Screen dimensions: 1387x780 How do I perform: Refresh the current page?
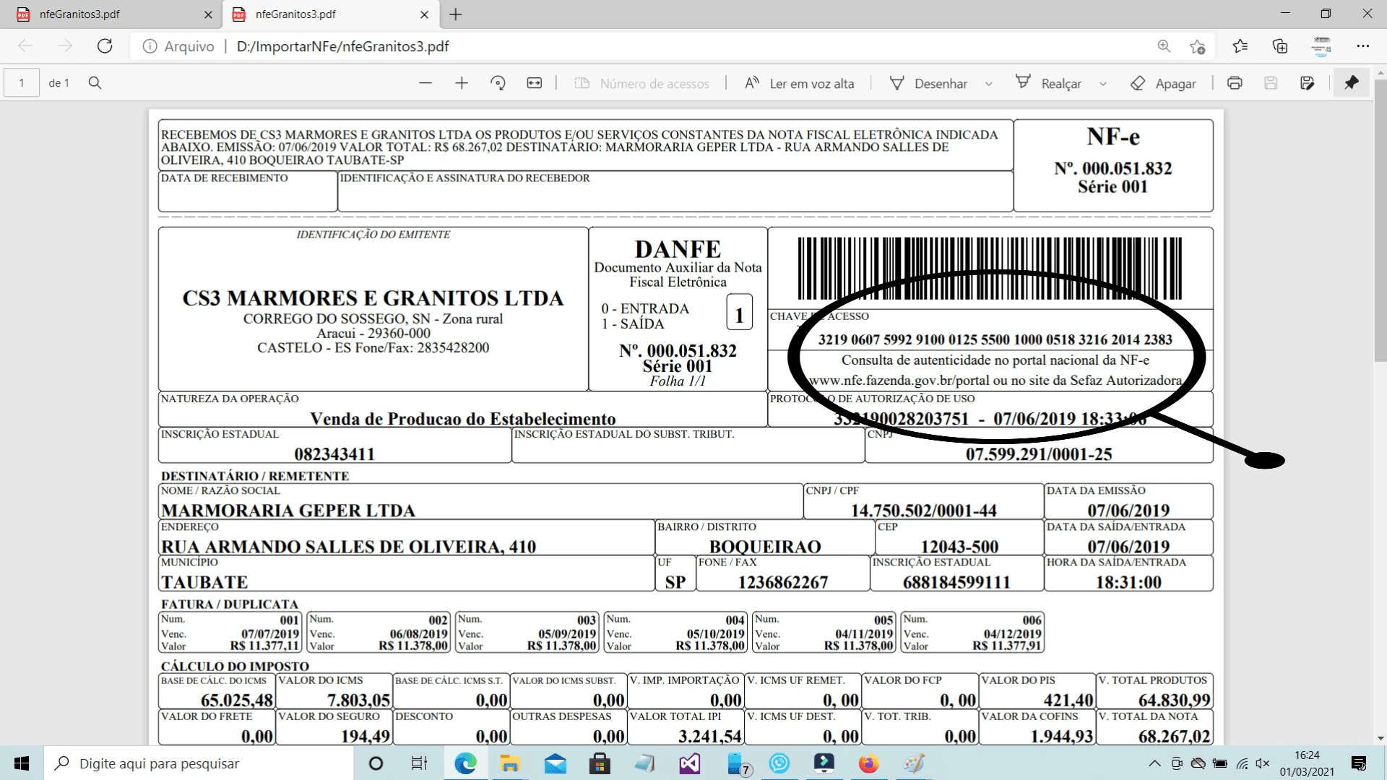point(105,45)
